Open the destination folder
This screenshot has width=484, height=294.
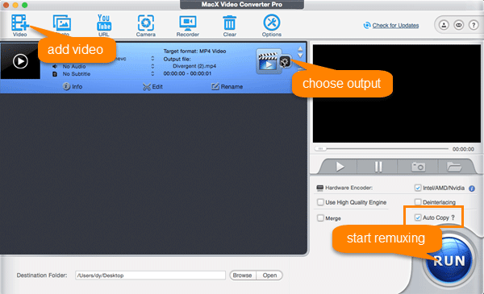pos(269,275)
